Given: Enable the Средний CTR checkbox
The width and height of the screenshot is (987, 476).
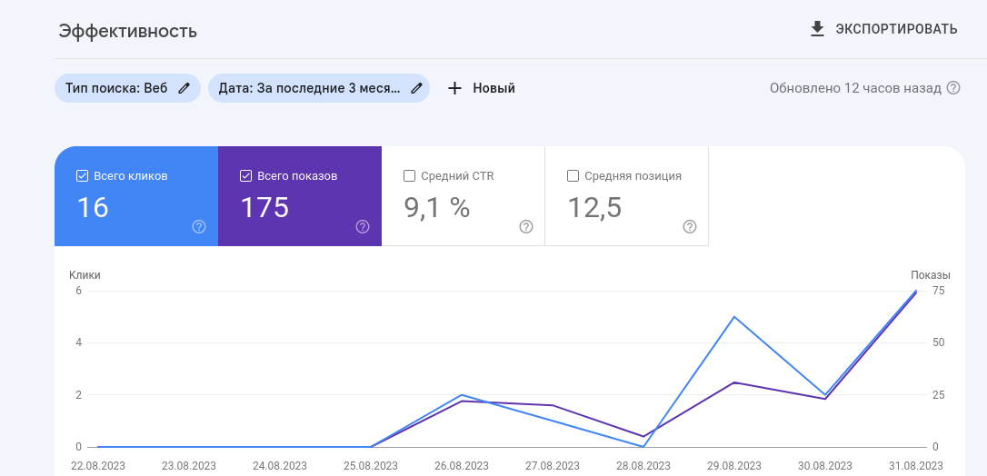Looking at the screenshot, I should coord(410,176).
